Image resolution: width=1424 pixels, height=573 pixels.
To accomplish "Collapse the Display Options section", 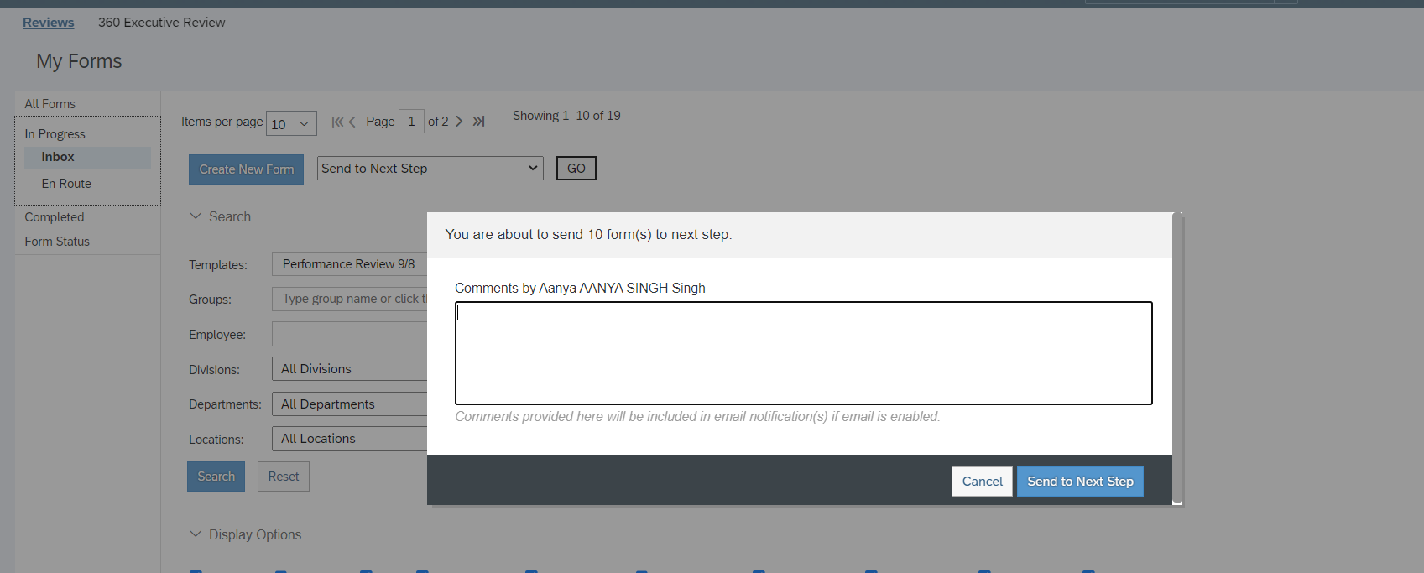I will [x=196, y=534].
